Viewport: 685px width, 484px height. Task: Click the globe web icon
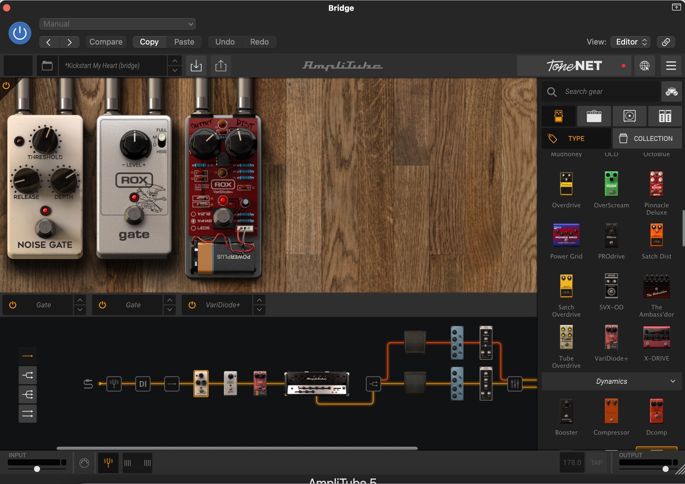click(x=645, y=66)
